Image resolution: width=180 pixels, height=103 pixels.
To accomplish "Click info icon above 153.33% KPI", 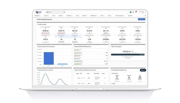I will coord(122,37).
